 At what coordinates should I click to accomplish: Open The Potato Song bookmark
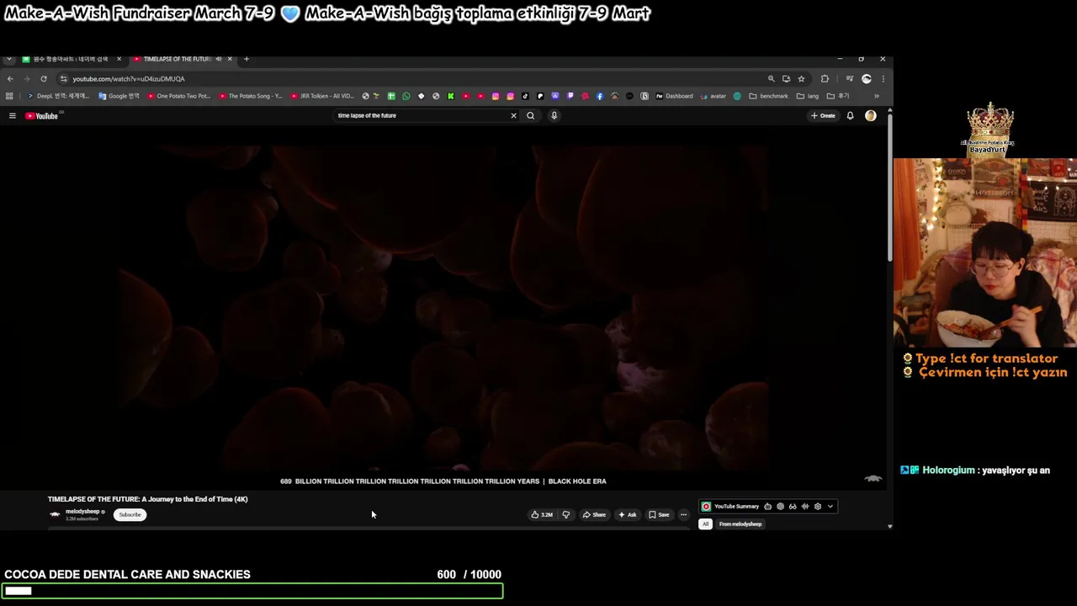click(251, 96)
